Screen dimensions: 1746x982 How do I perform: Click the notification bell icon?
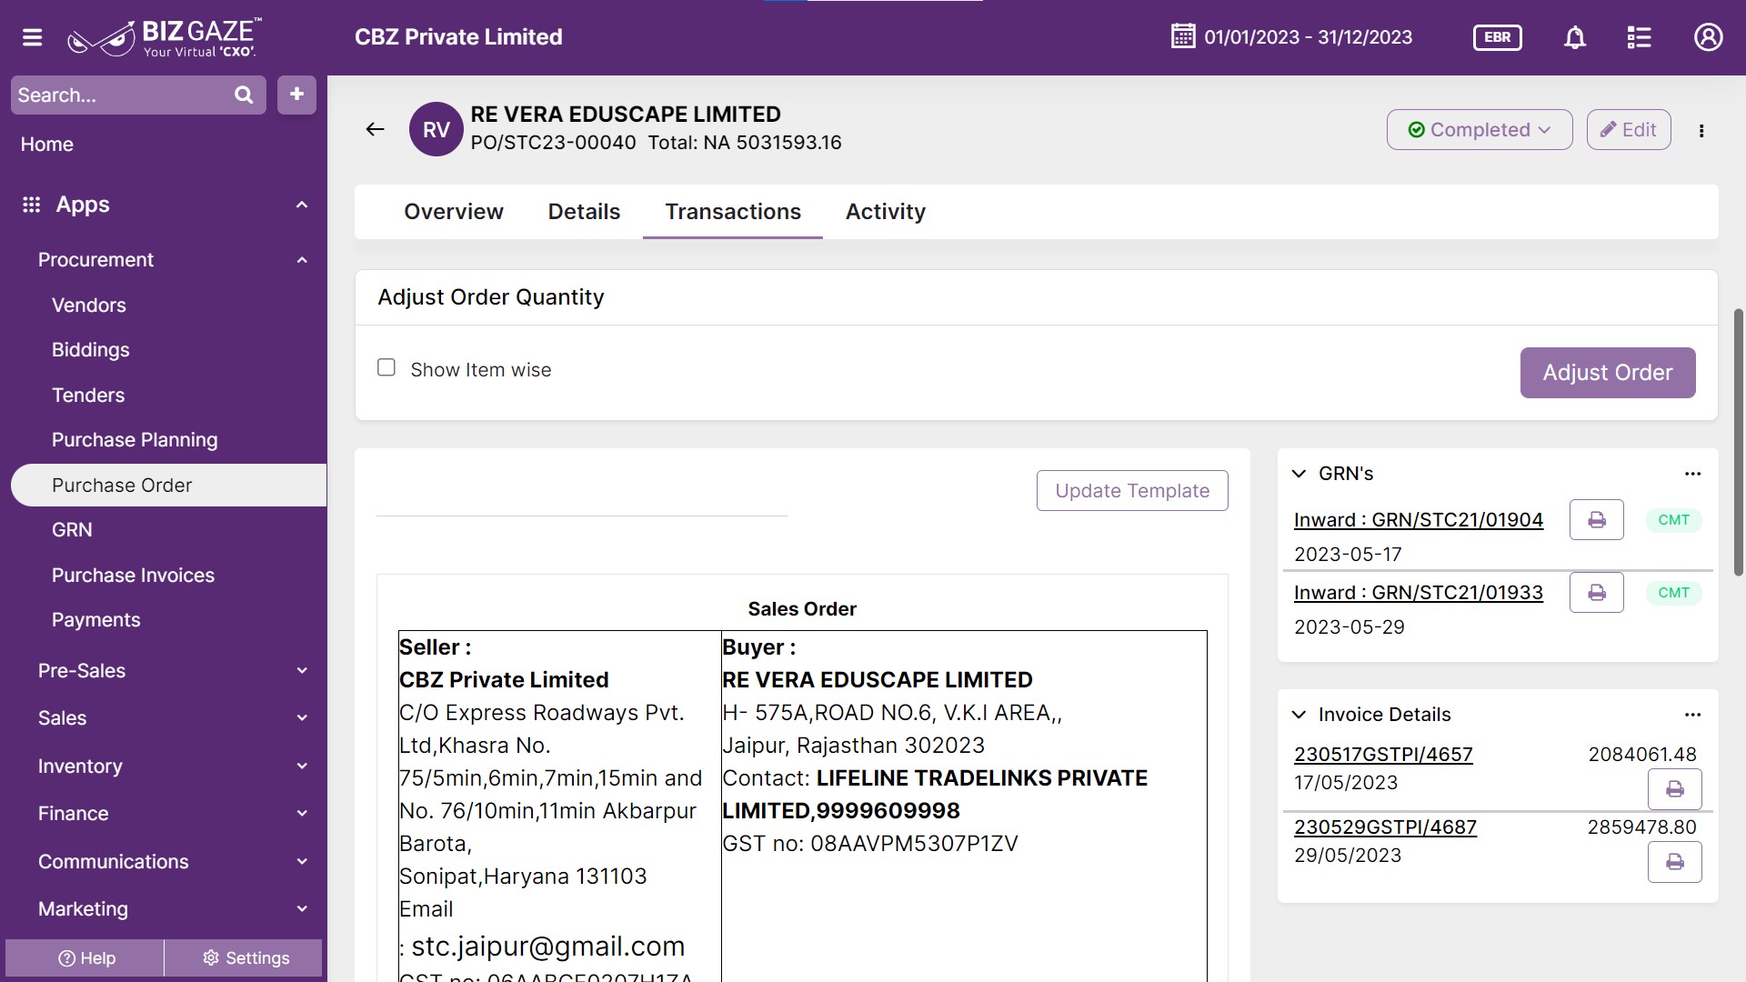1575,37
